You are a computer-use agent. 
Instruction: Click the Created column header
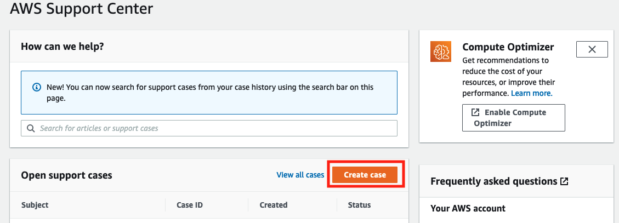pos(273,205)
